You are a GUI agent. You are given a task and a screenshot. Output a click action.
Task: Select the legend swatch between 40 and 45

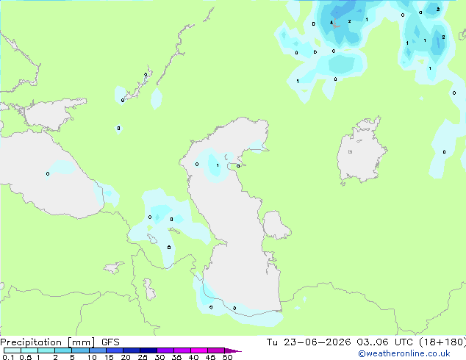199,350
